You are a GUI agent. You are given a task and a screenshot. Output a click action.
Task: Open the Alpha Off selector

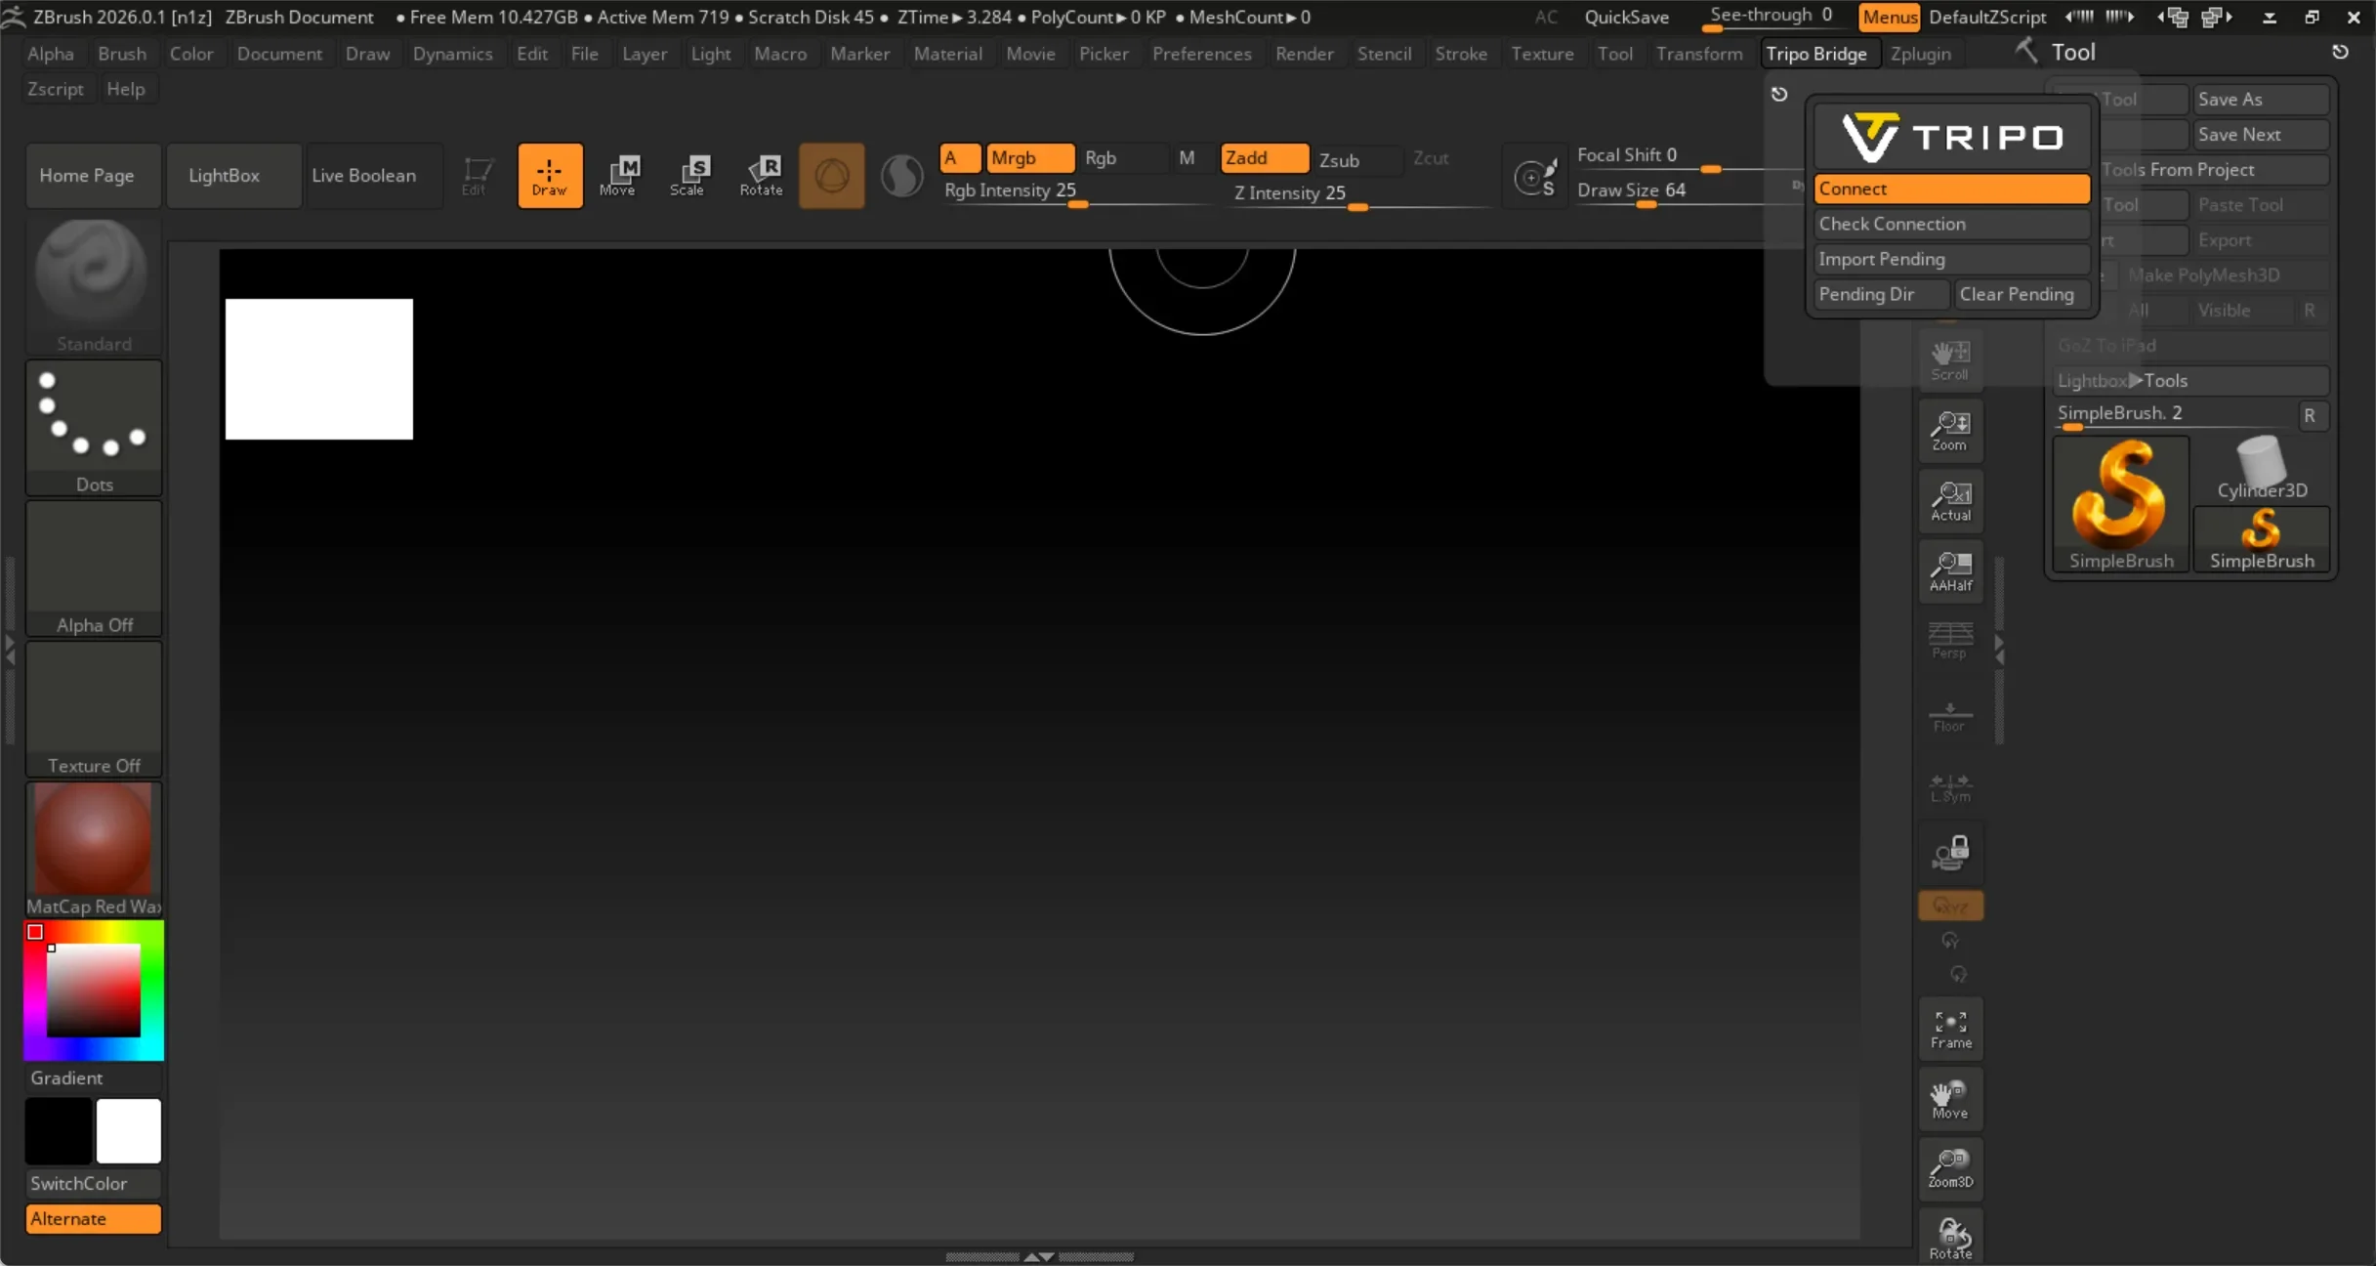(x=94, y=569)
